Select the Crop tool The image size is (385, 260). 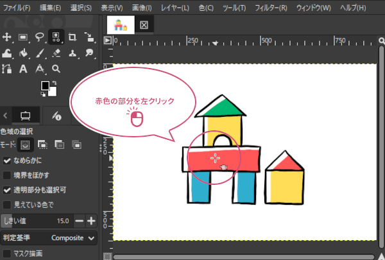73,37
